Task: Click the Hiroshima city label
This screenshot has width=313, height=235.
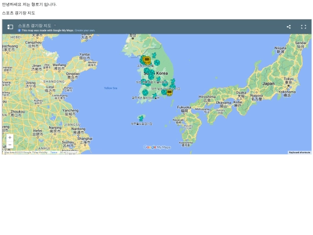Action: 207,98
